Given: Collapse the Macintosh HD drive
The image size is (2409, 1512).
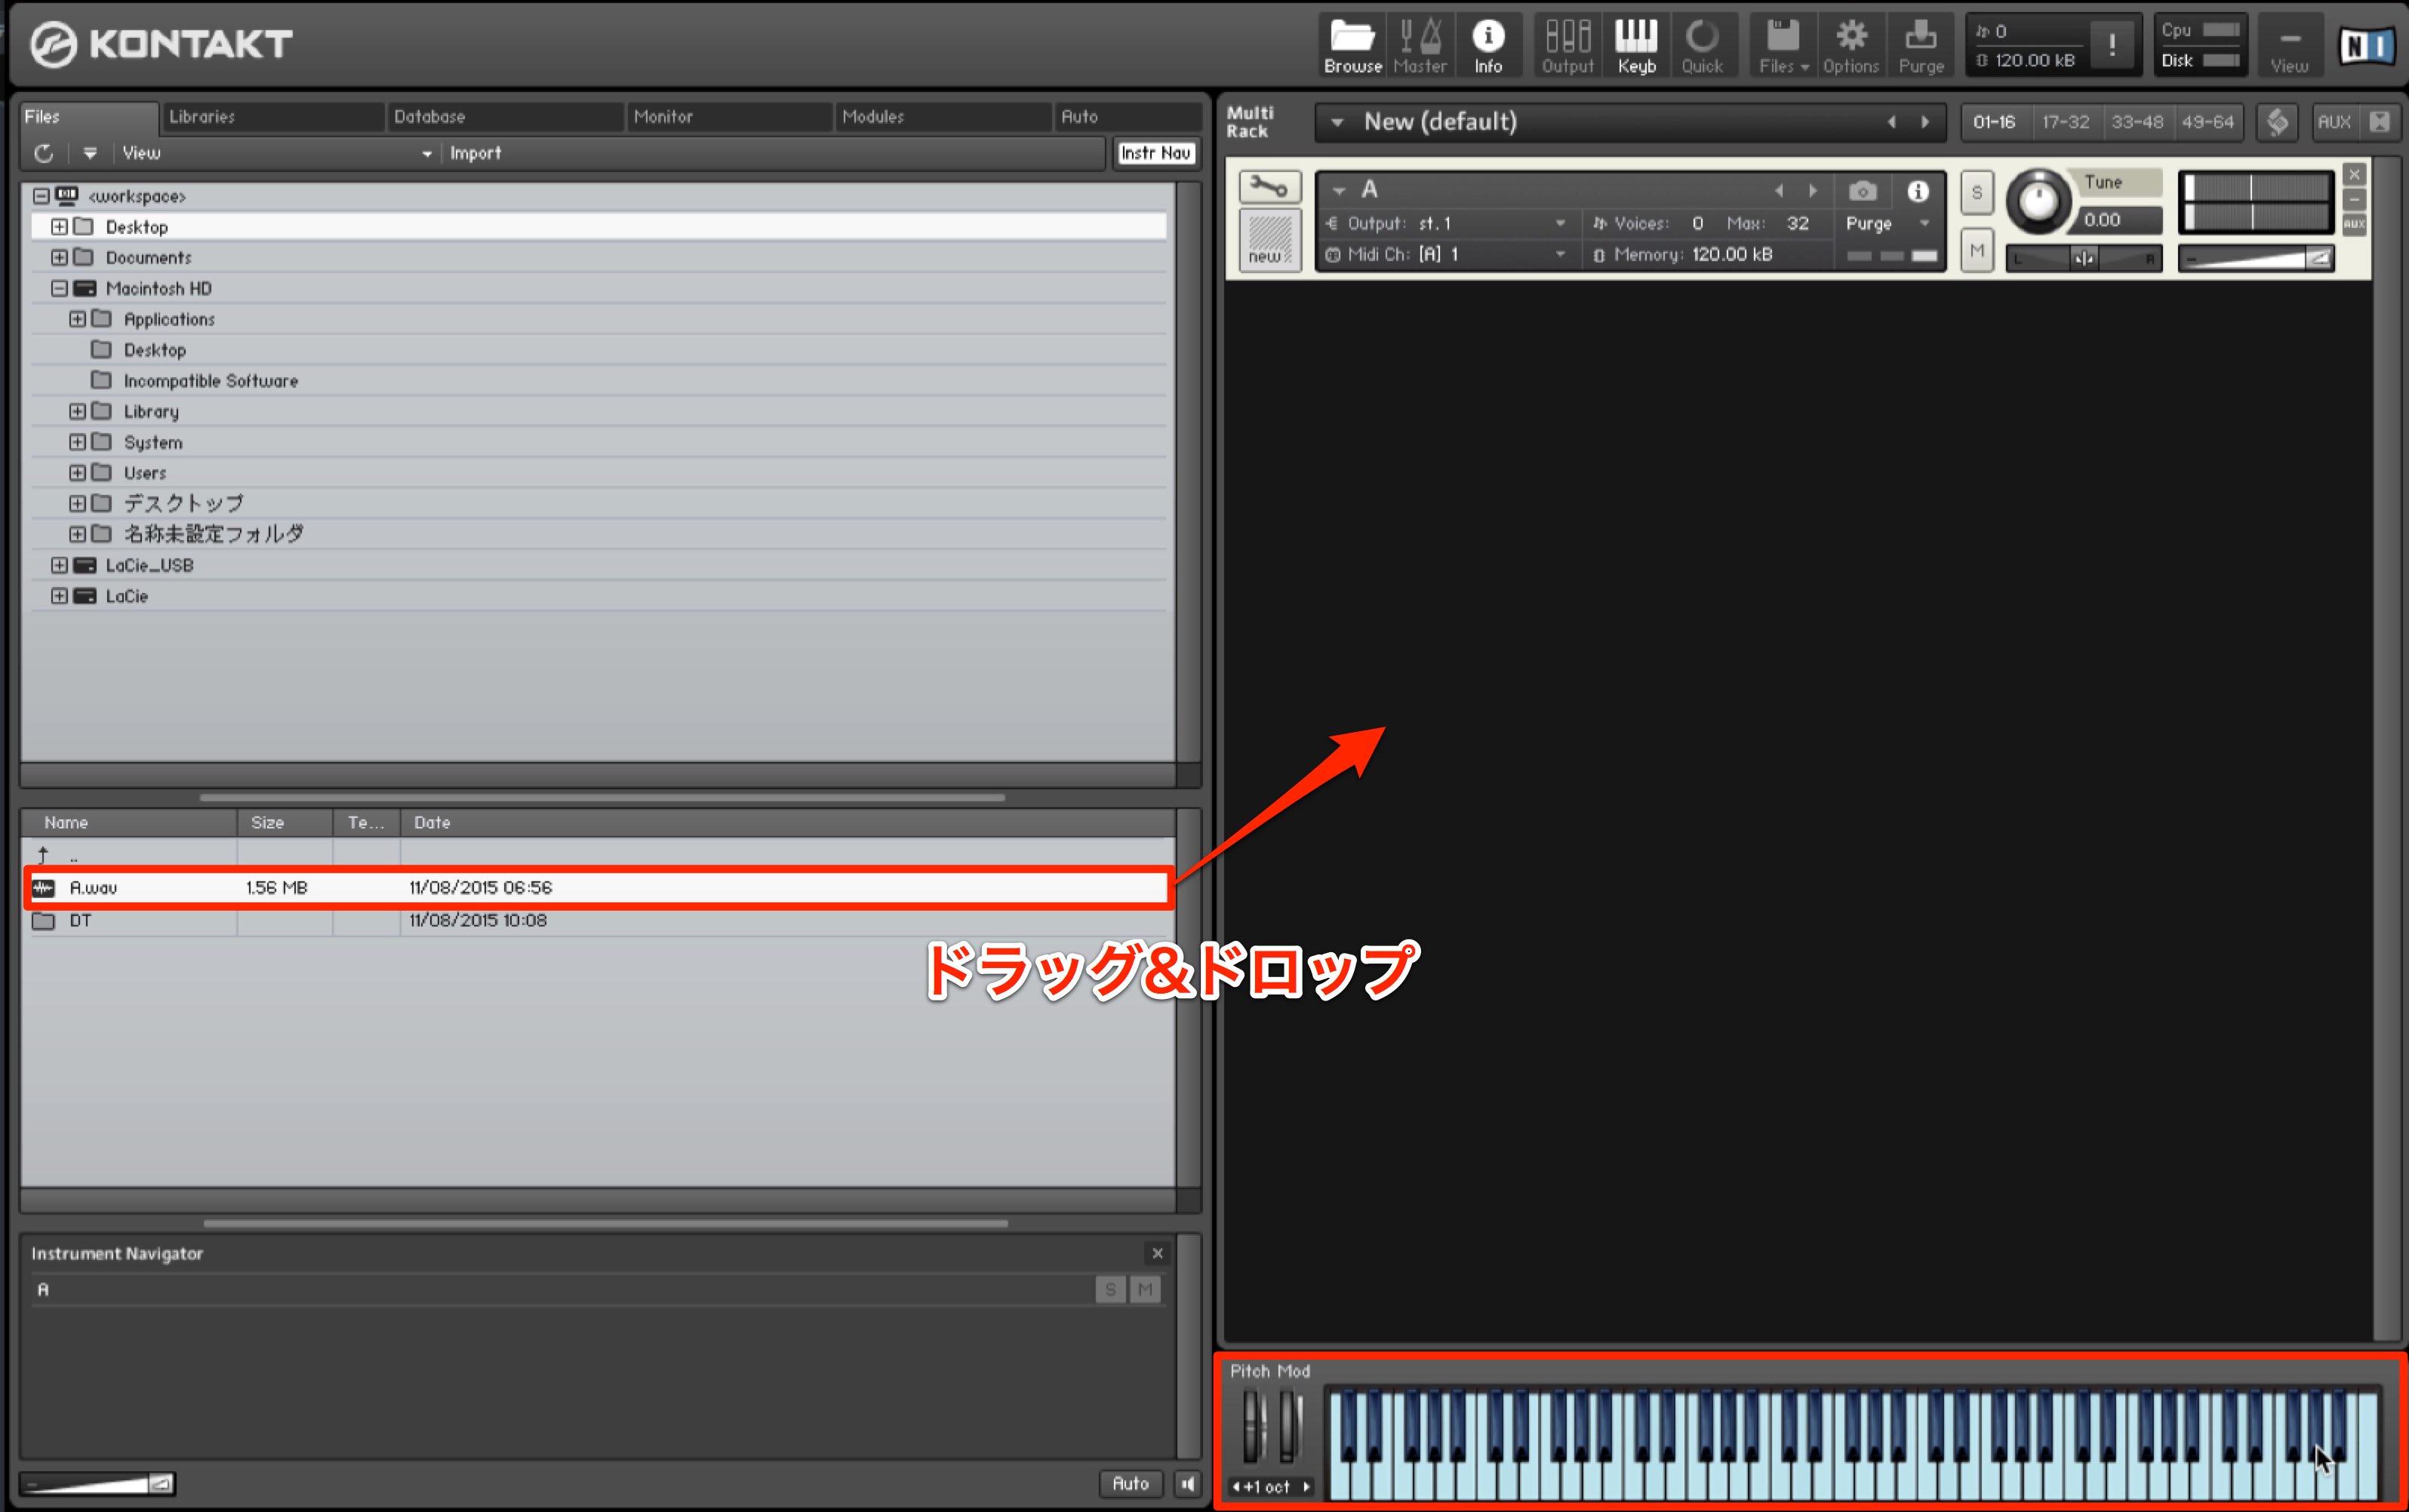Looking at the screenshot, I should point(59,288).
